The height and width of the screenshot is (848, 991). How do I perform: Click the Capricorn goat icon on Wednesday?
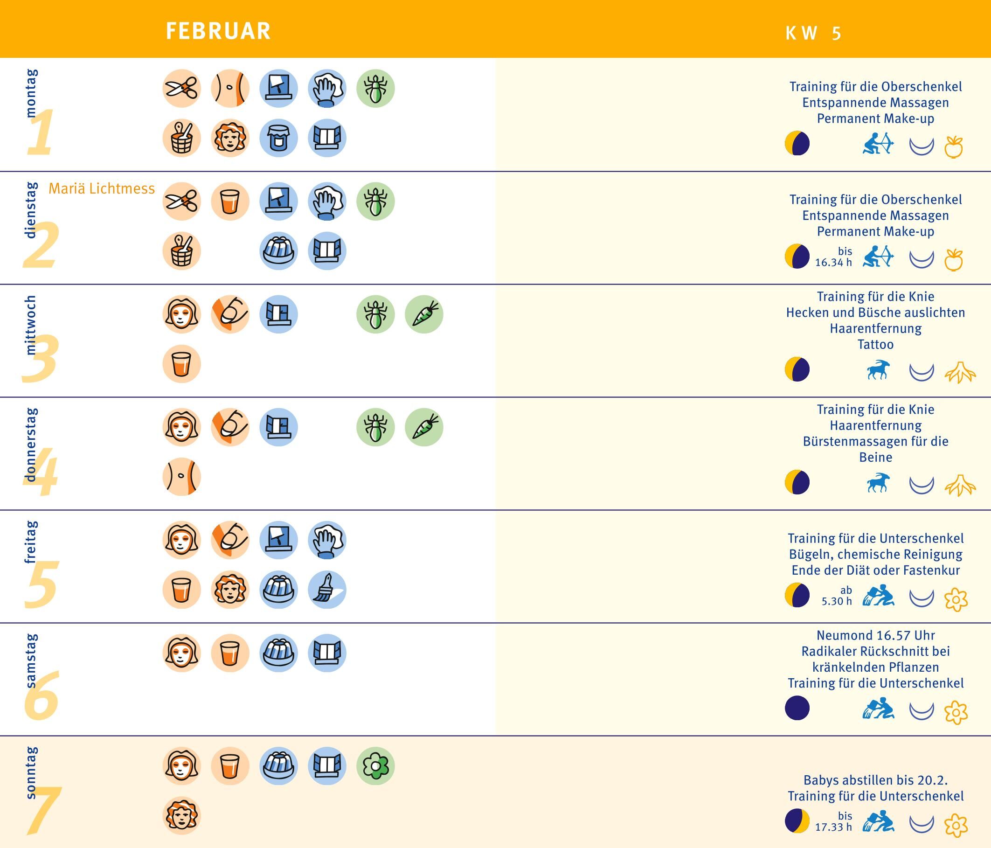click(878, 370)
